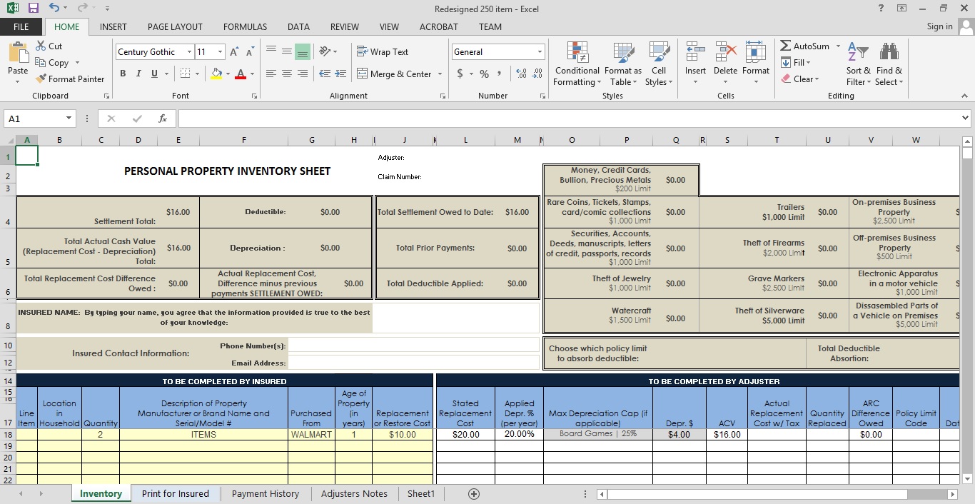This screenshot has width=975, height=504.
Task: Toggle Italic formatting
Action: 138,74
